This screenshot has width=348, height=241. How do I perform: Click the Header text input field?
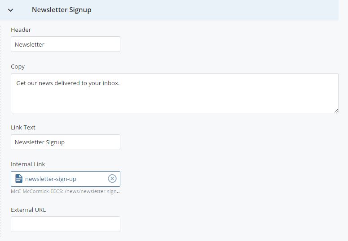[66, 44]
